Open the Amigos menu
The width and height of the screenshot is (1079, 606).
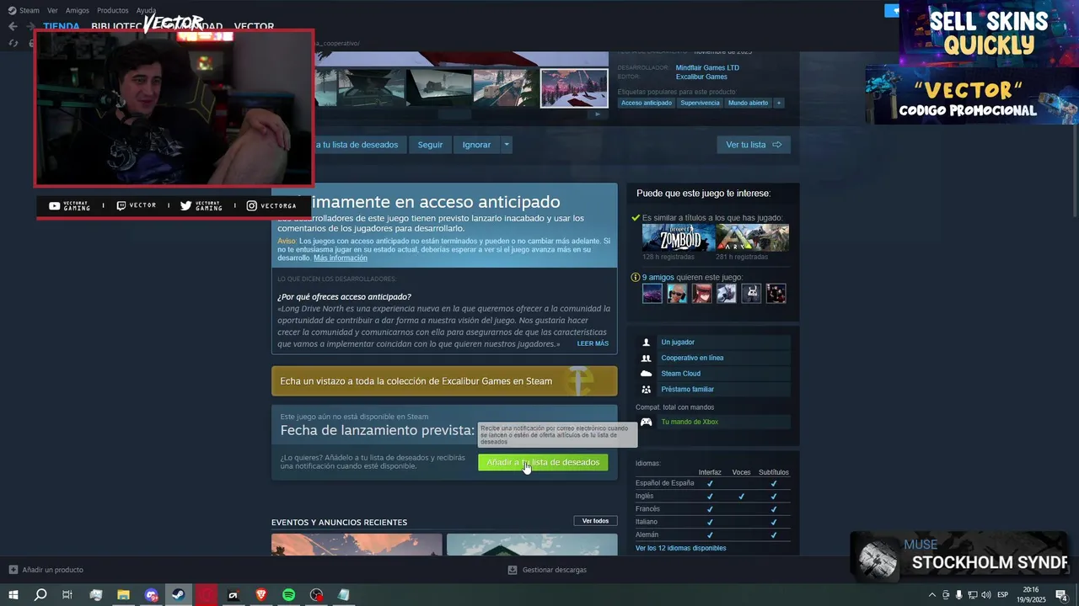[x=77, y=10]
